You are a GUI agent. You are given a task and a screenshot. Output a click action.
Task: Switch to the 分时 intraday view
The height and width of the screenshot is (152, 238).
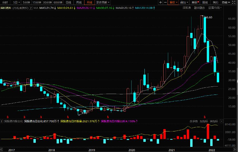[x=5, y=2]
